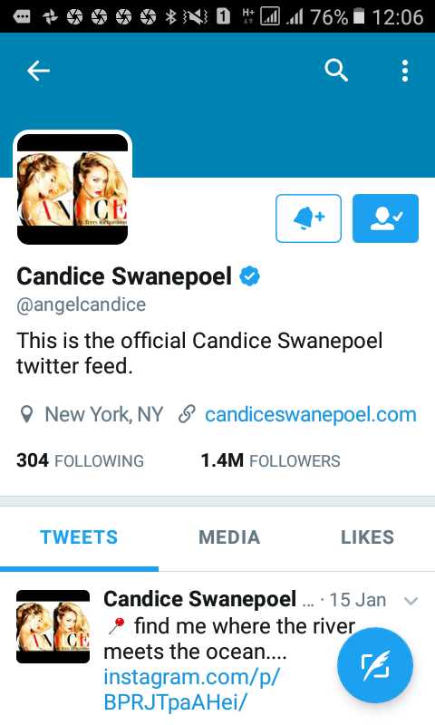Open the instagram.com link in the tweet
Viewport: 435px width, 725px height.
coord(191,690)
